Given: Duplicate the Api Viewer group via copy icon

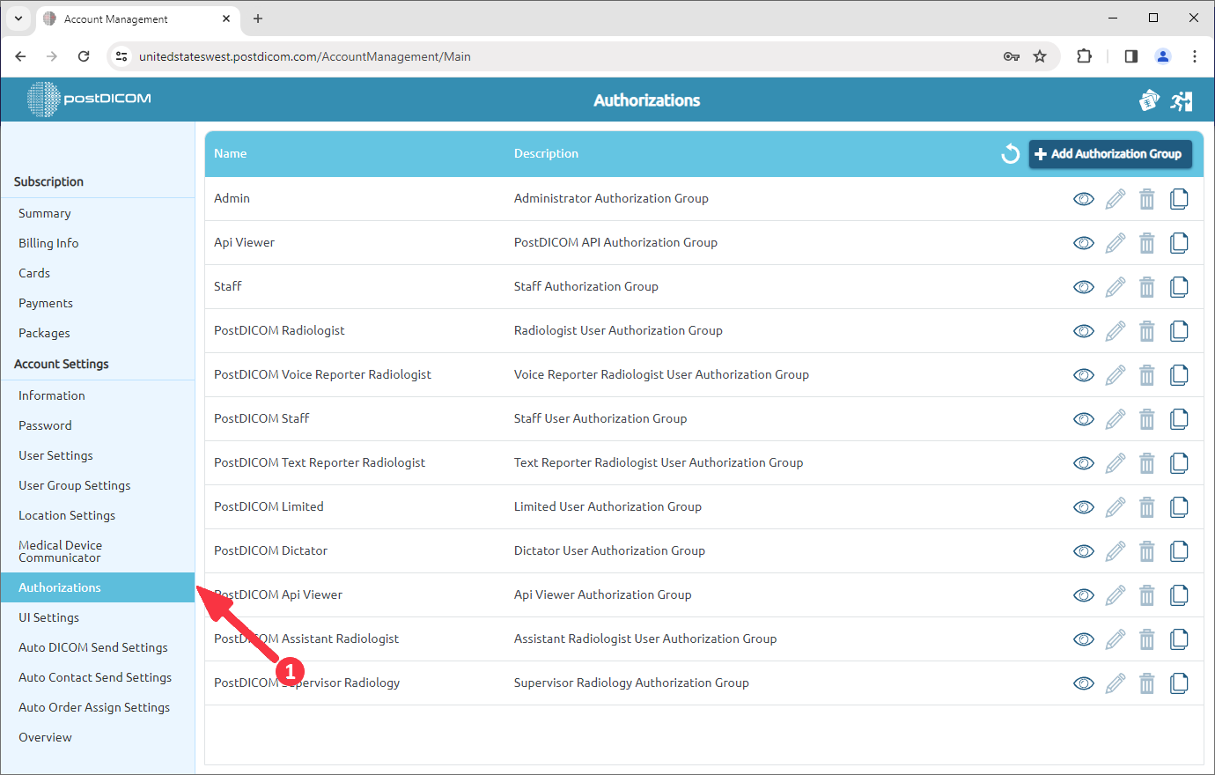Looking at the screenshot, I should pyautogui.click(x=1179, y=242).
